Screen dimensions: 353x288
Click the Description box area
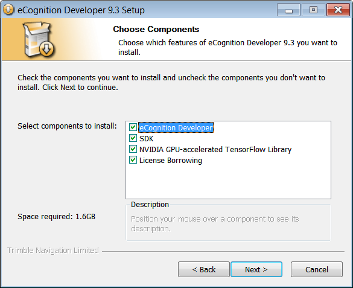coord(228,222)
